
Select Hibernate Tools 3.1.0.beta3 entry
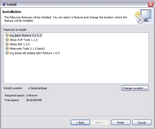point(27,49)
